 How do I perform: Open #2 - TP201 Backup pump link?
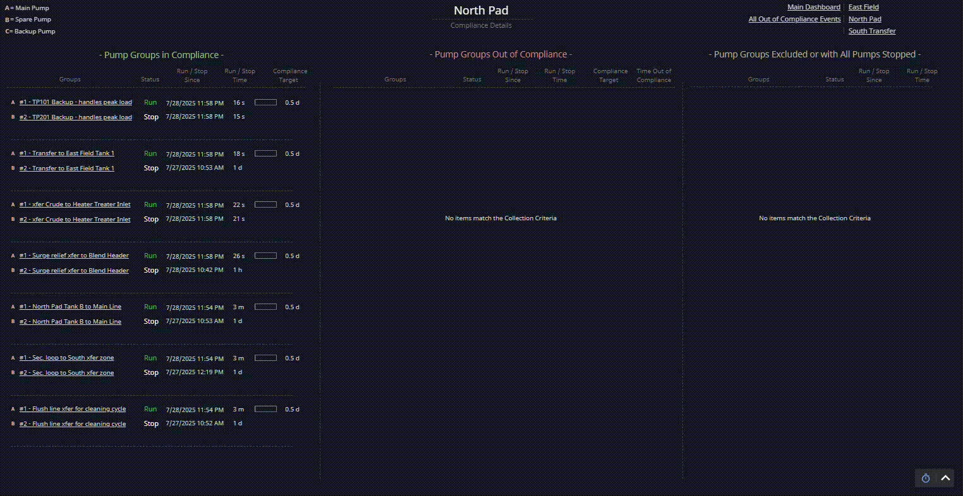75,117
